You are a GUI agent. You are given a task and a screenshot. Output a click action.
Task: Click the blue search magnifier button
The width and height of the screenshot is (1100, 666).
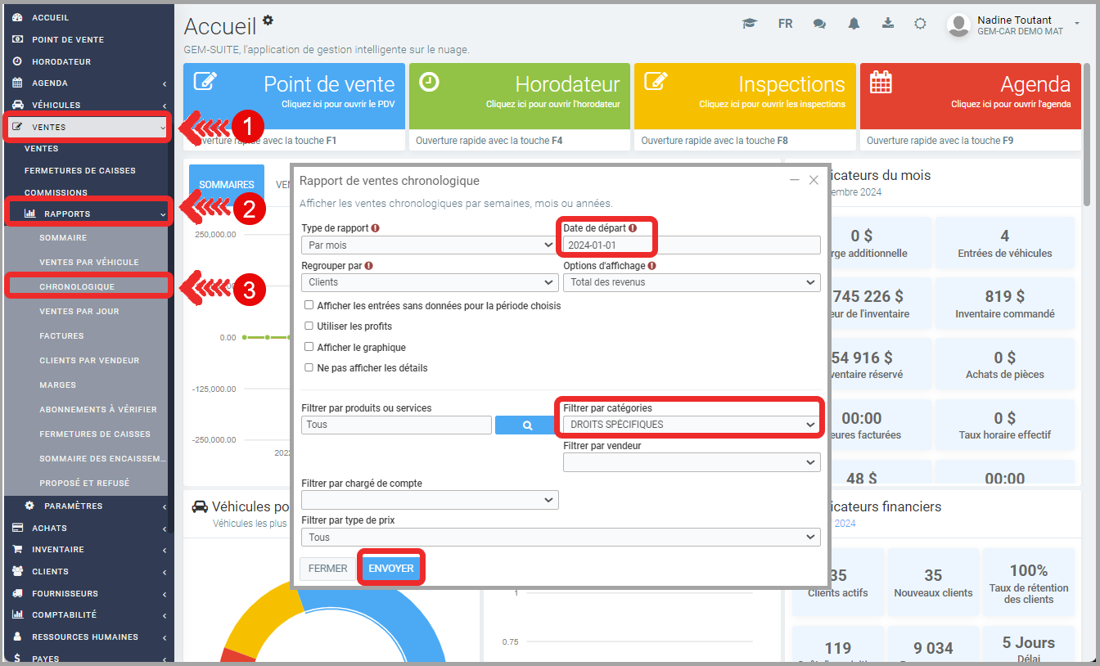(x=527, y=425)
